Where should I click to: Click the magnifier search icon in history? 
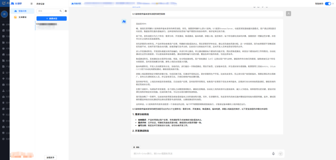click(61, 11)
